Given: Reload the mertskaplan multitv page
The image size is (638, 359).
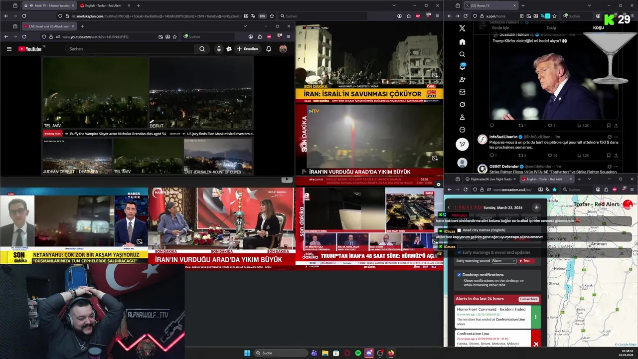Looking at the screenshot, I should pyautogui.click(x=24, y=16).
